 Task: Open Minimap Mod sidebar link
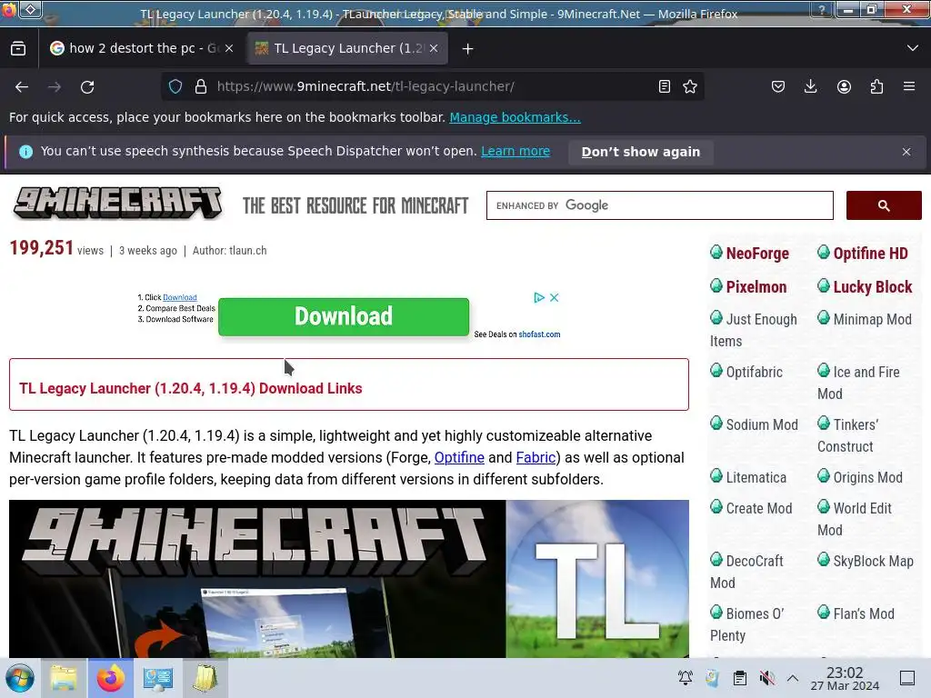click(872, 319)
